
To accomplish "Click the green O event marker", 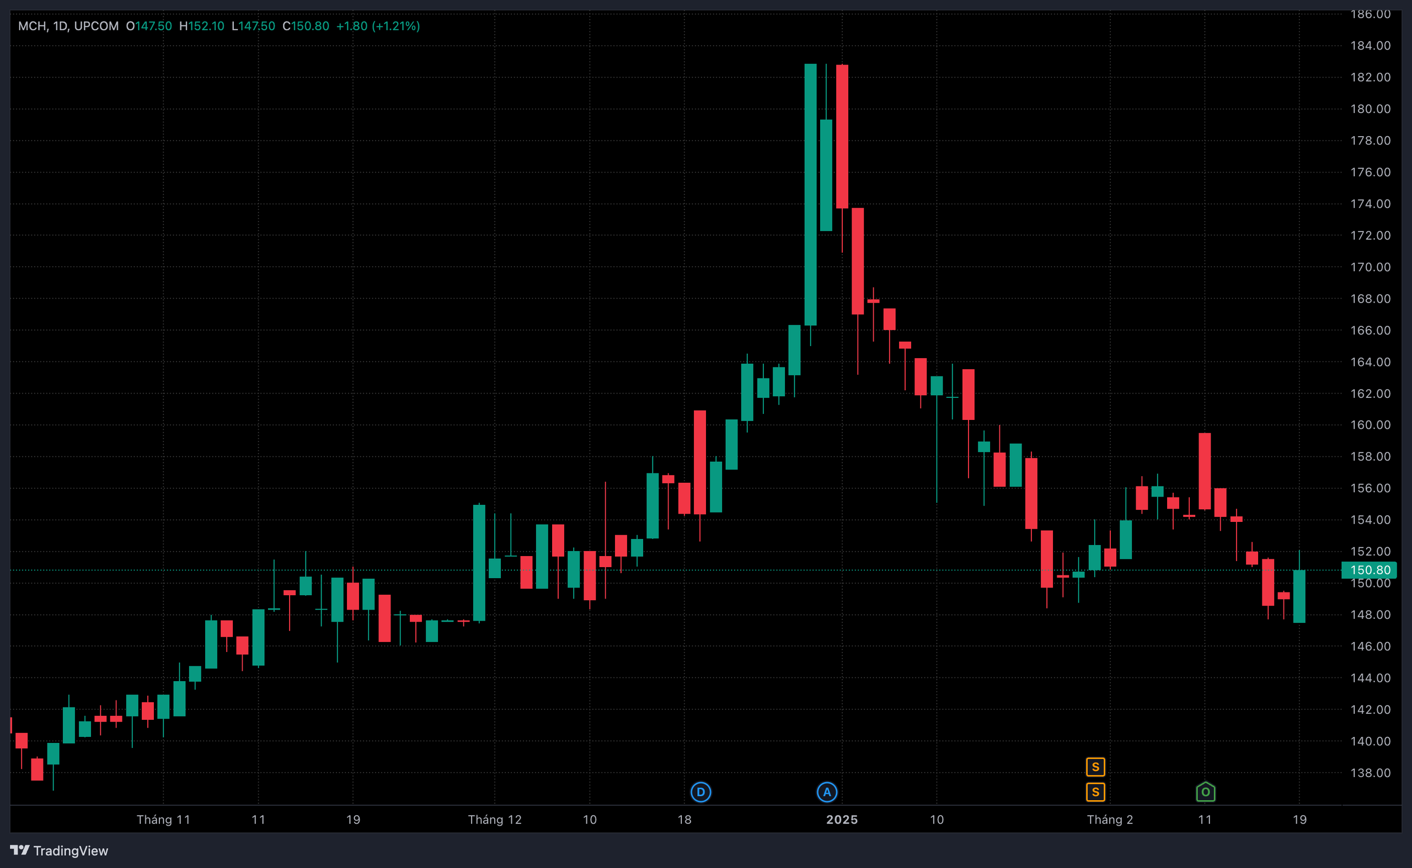I will (1205, 792).
